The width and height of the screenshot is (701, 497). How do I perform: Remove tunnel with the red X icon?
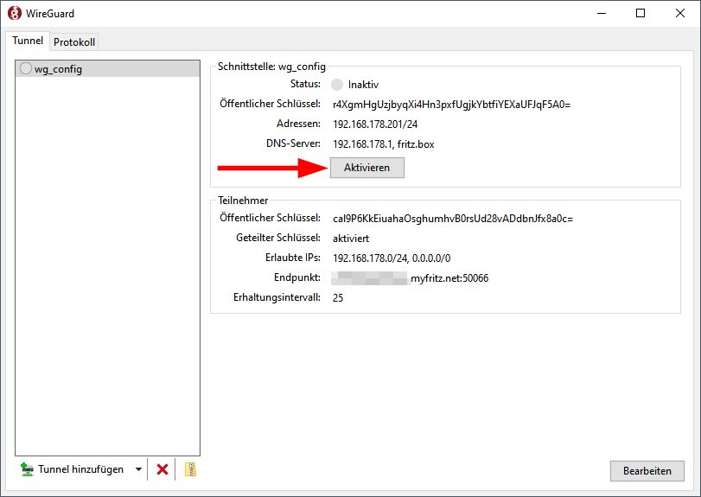coord(163,469)
